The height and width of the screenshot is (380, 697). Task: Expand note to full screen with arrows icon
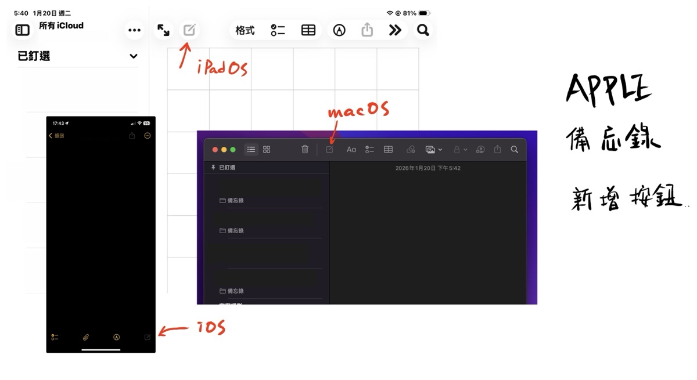[x=163, y=30]
